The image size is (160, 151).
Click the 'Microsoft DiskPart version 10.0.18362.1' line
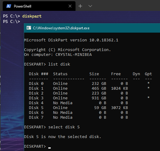tap(71, 40)
